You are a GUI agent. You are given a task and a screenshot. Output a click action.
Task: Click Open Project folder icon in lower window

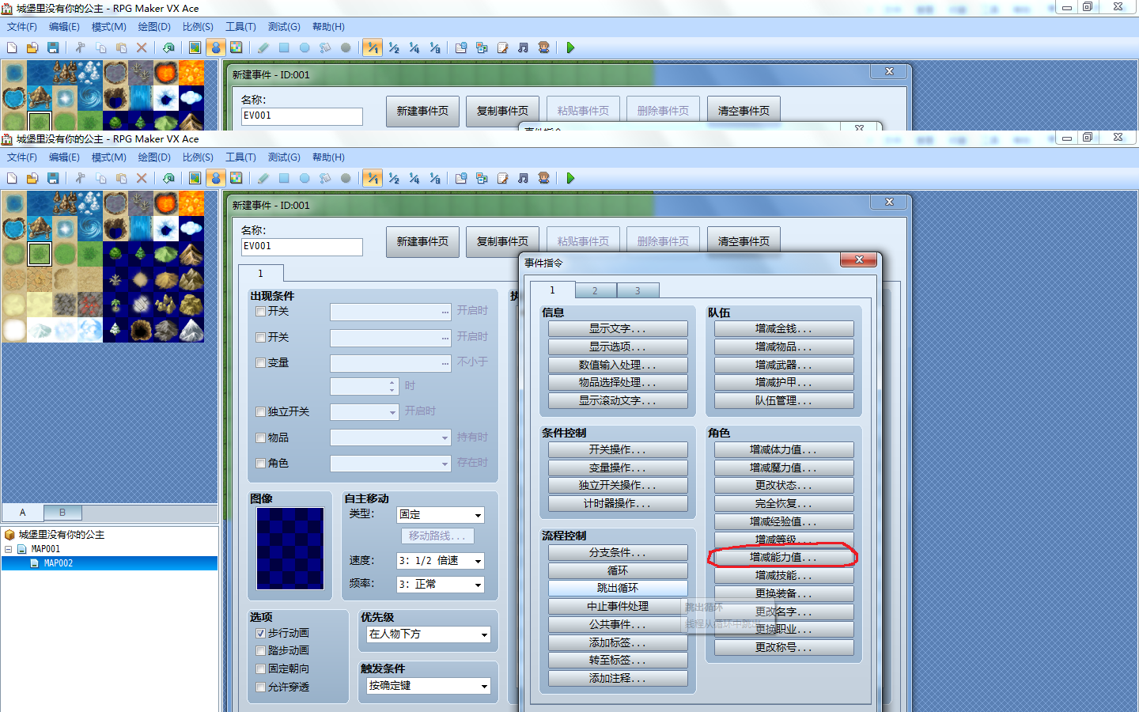[32, 179]
